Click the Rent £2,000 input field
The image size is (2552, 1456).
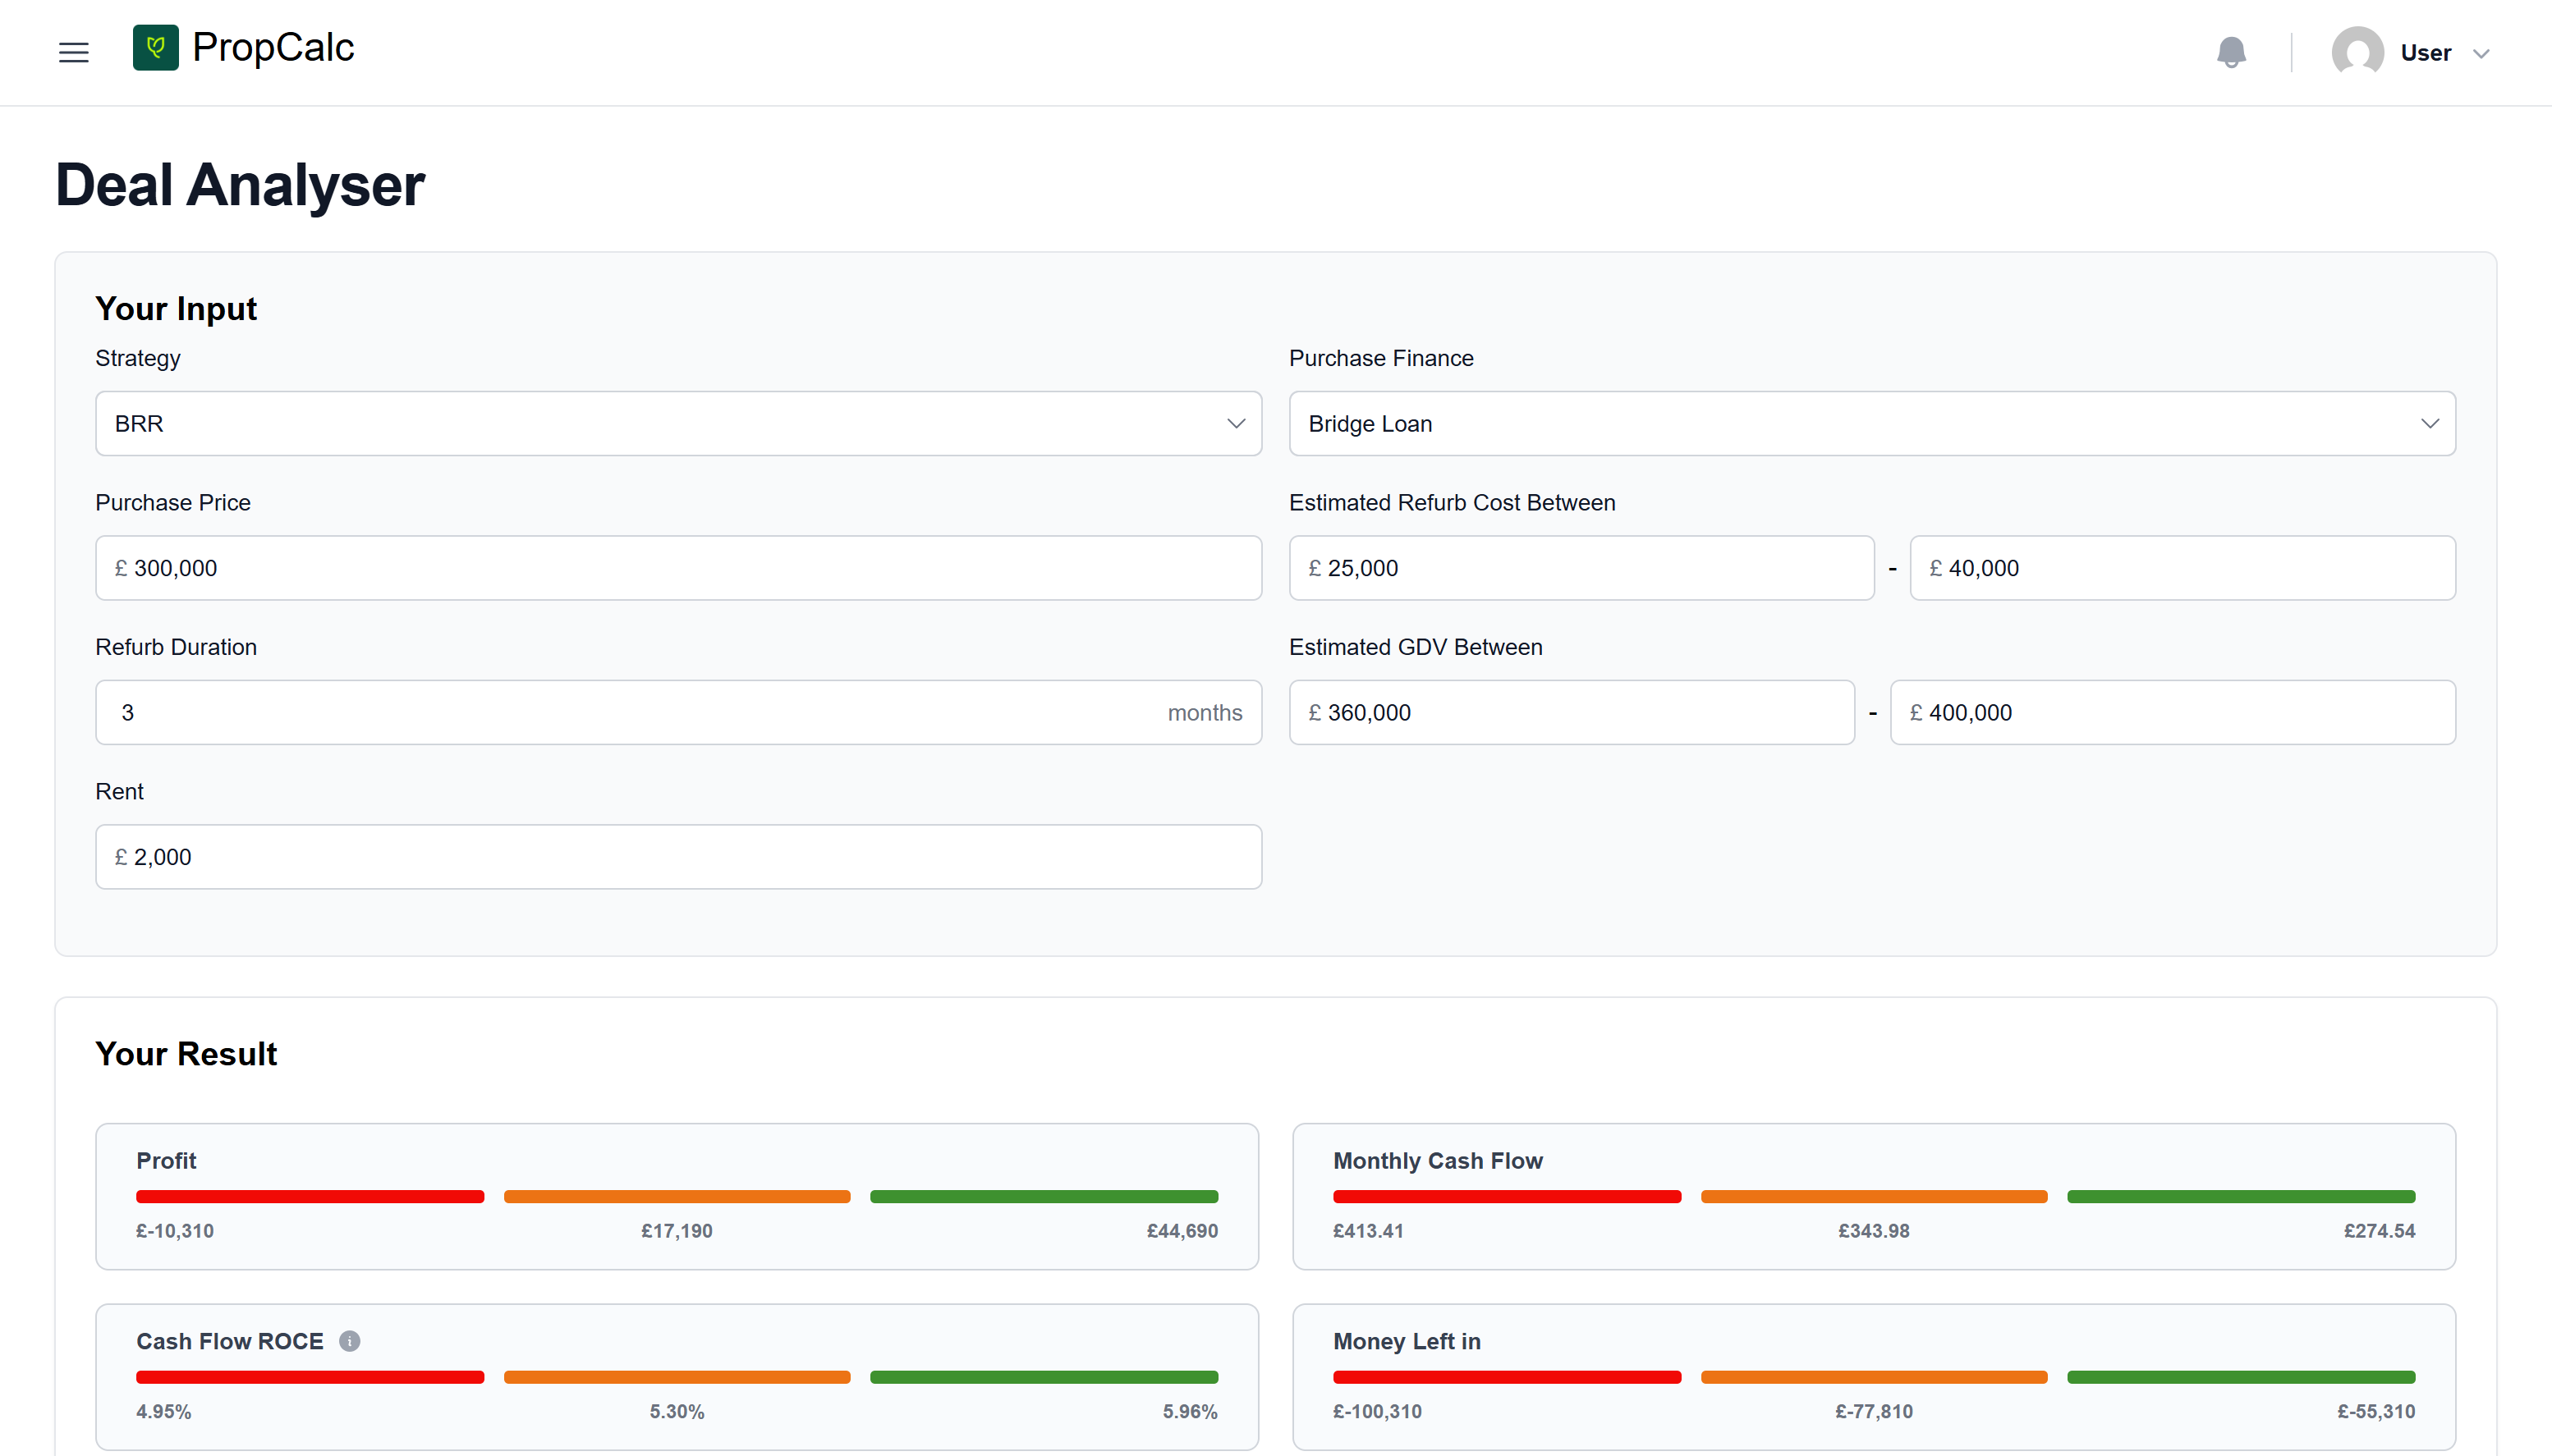point(677,857)
